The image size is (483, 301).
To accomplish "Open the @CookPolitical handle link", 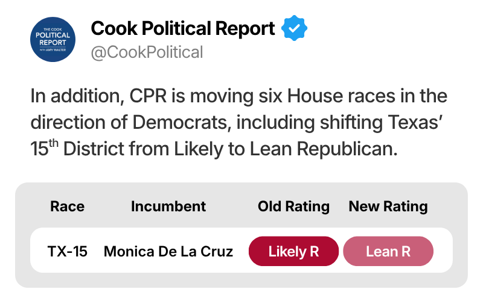I will 147,52.
